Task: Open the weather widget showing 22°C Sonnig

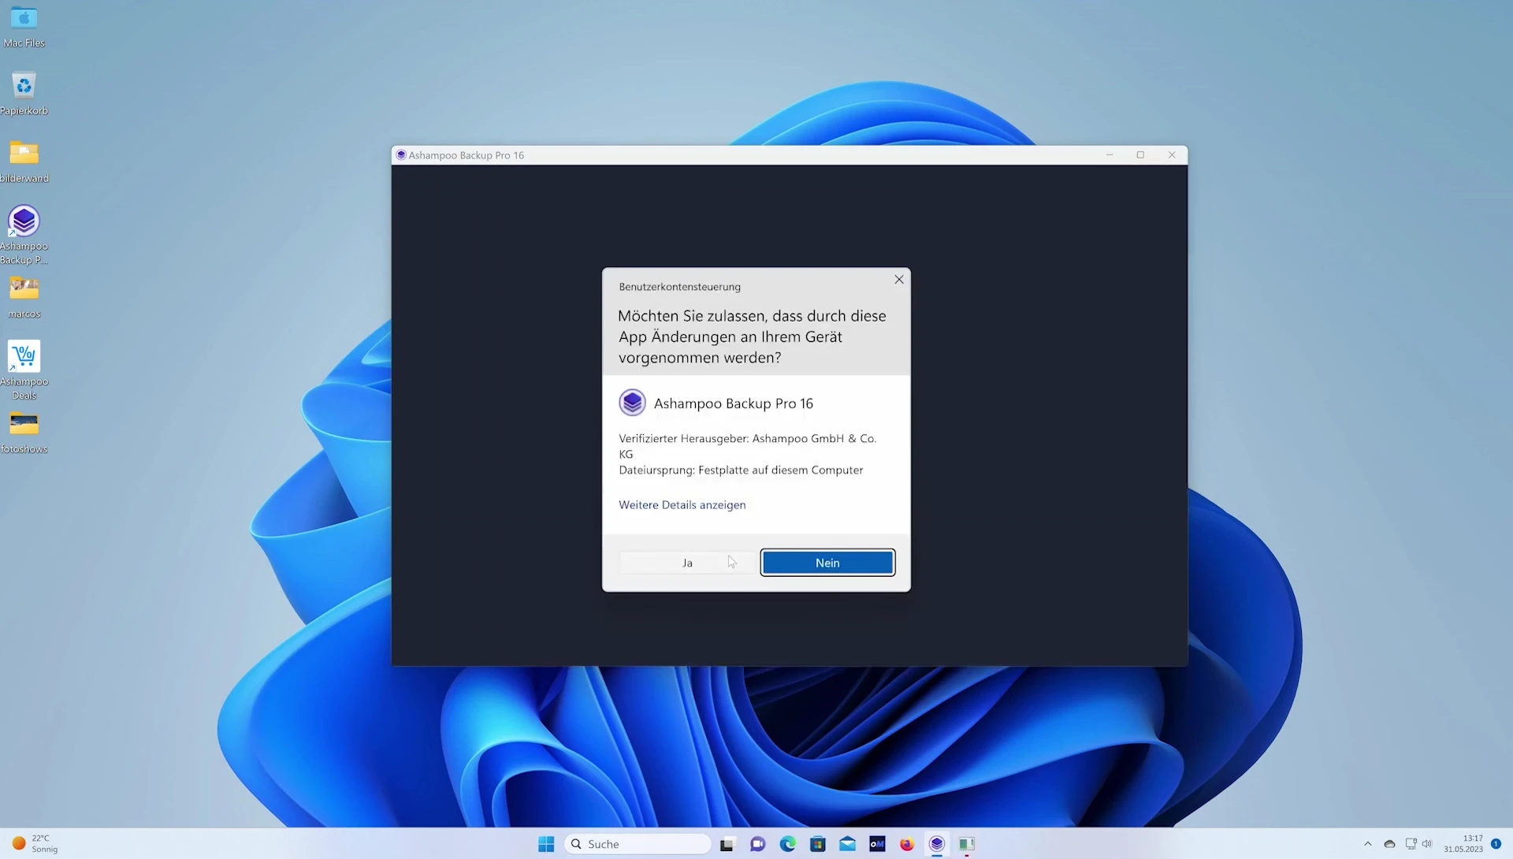Action: (x=35, y=843)
